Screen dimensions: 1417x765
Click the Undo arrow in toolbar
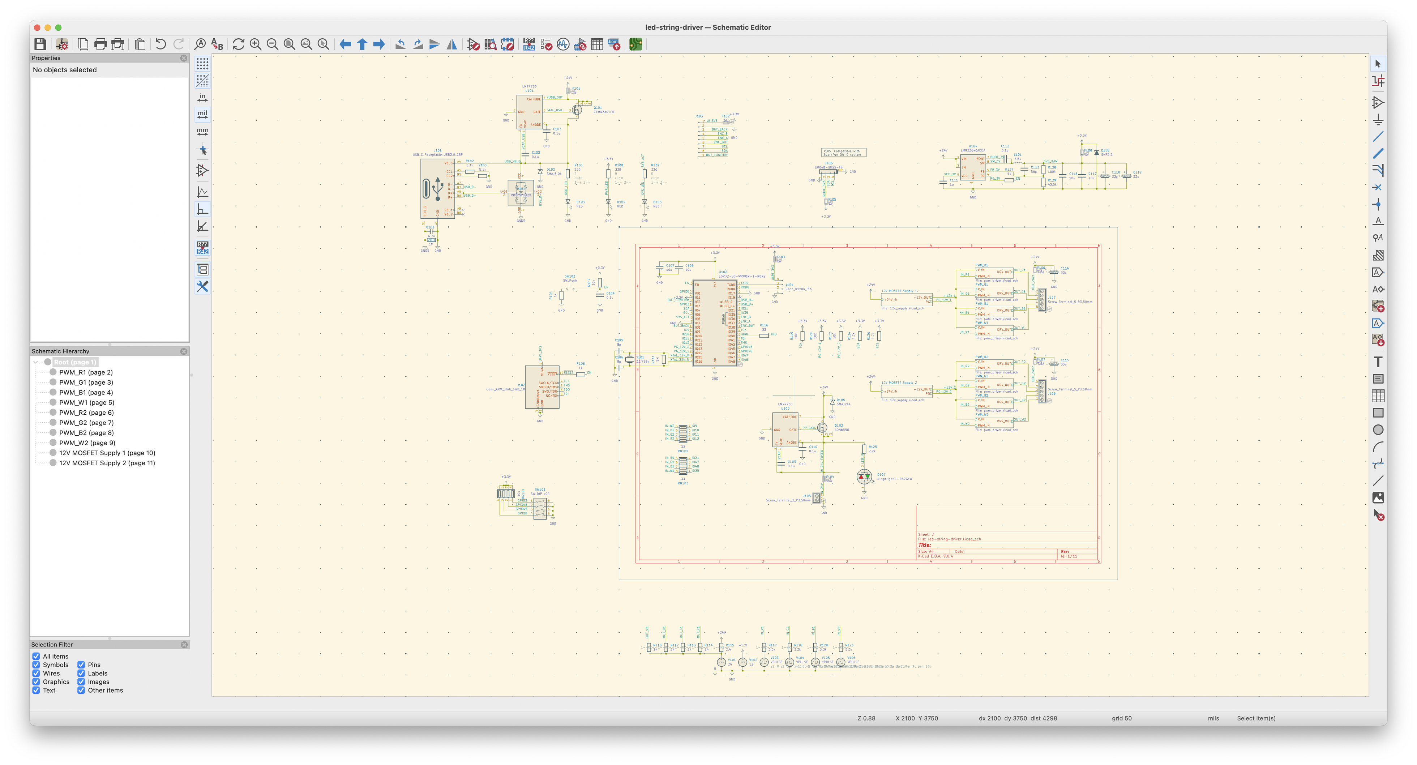(160, 44)
